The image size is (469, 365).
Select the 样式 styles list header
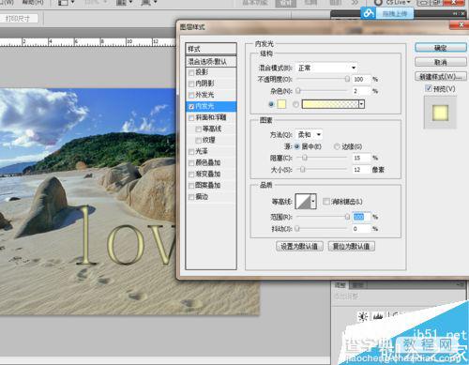[x=211, y=49]
